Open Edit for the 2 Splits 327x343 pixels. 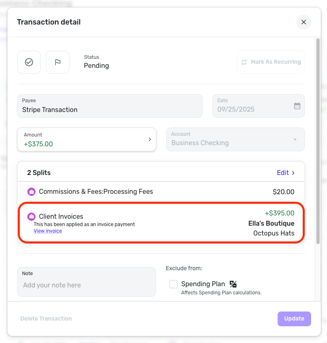pos(286,173)
